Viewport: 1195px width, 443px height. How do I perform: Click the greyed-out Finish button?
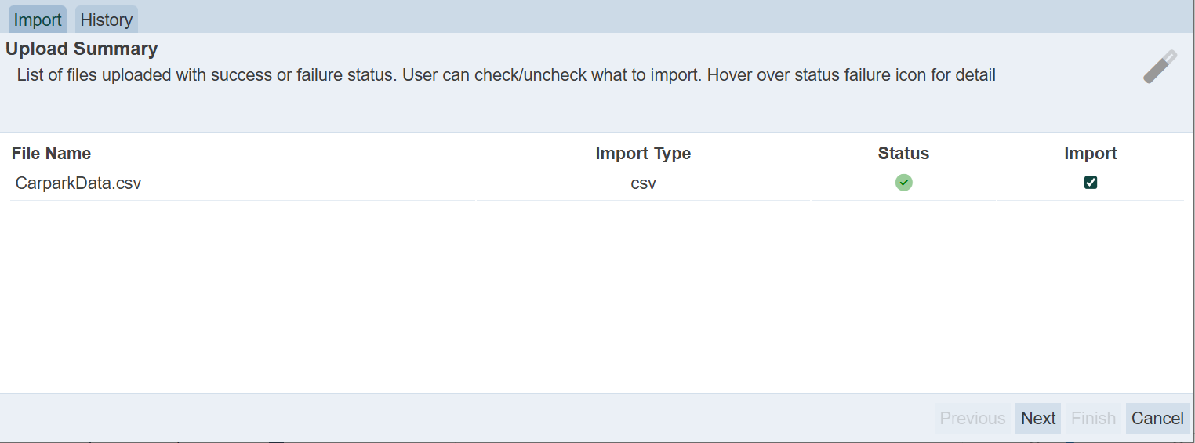pos(1093,418)
